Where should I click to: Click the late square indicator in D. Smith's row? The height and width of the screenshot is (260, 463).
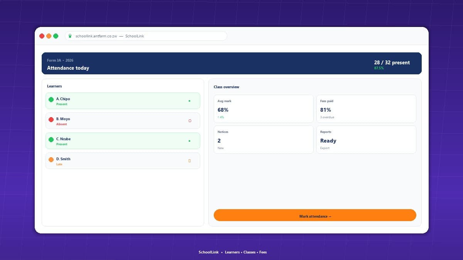tap(189, 161)
